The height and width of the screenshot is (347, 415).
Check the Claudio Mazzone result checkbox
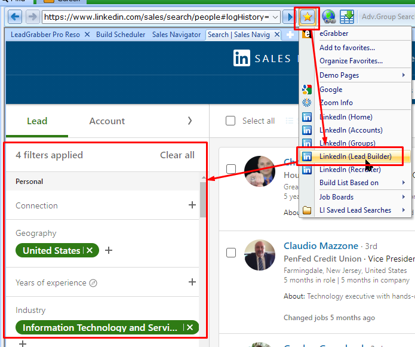click(x=231, y=253)
